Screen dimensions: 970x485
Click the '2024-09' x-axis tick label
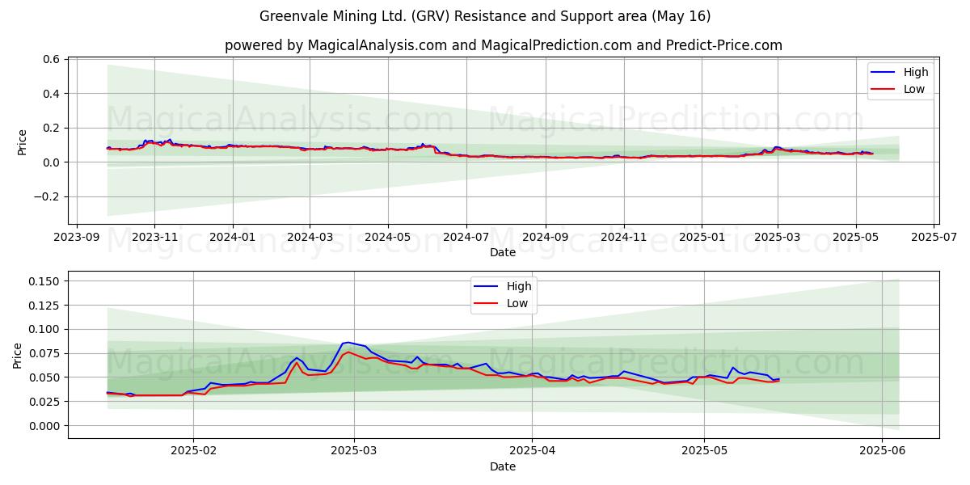tap(545, 237)
